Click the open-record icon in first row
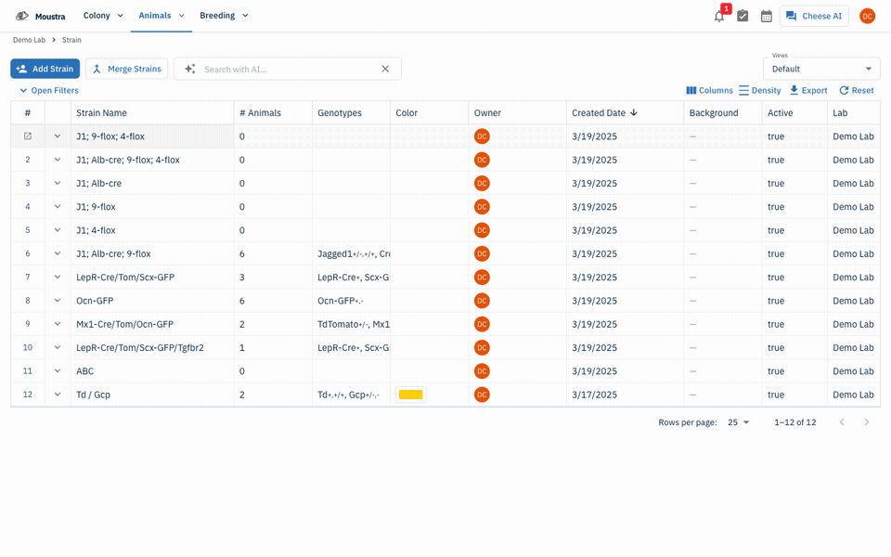 click(x=27, y=136)
